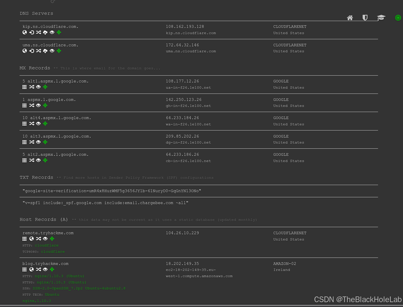
Task: Click green crosshair under alt3.aspmx.l.google.com
Action: (45, 142)
